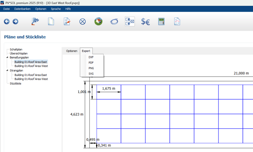Export the plan as SVG
253x152 pixels.
[x=91, y=74]
